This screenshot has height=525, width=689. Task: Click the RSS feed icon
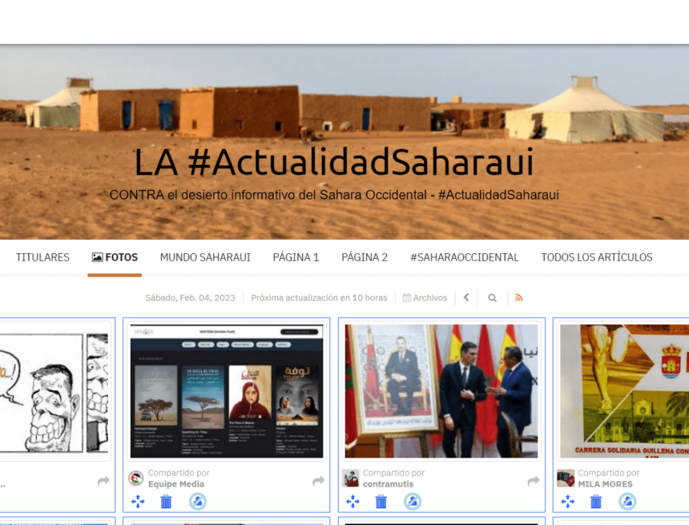(519, 297)
